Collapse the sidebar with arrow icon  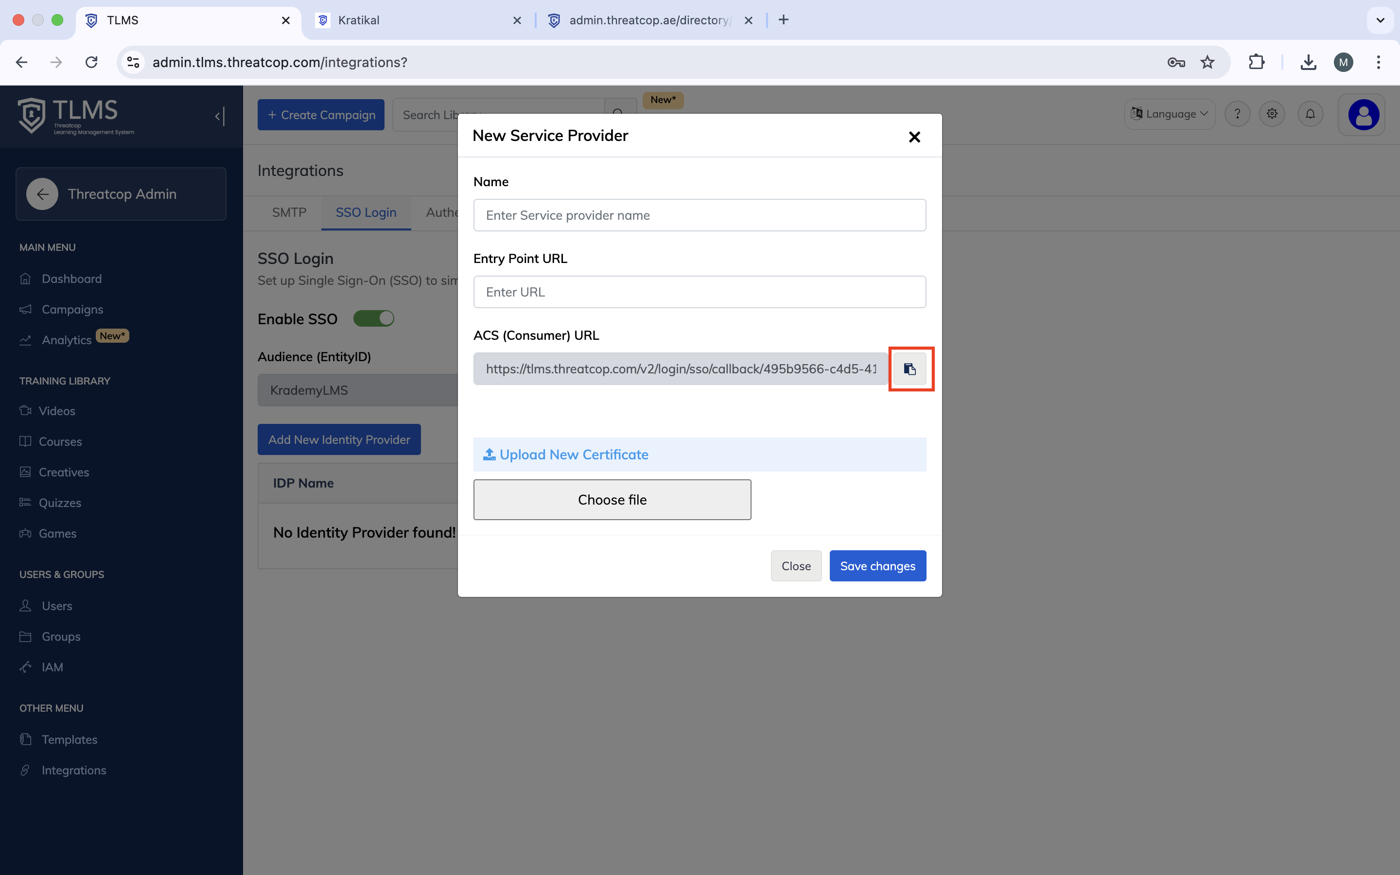pos(219,116)
